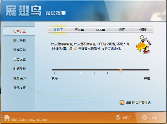The width and height of the screenshot is (167, 124).
Task: Click the 严格 label under the slider
Action: pyautogui.click(x=147, y=79)
